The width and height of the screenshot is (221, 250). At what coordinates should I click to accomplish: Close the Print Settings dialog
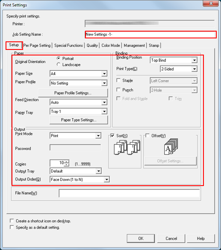tap(211, 3)
